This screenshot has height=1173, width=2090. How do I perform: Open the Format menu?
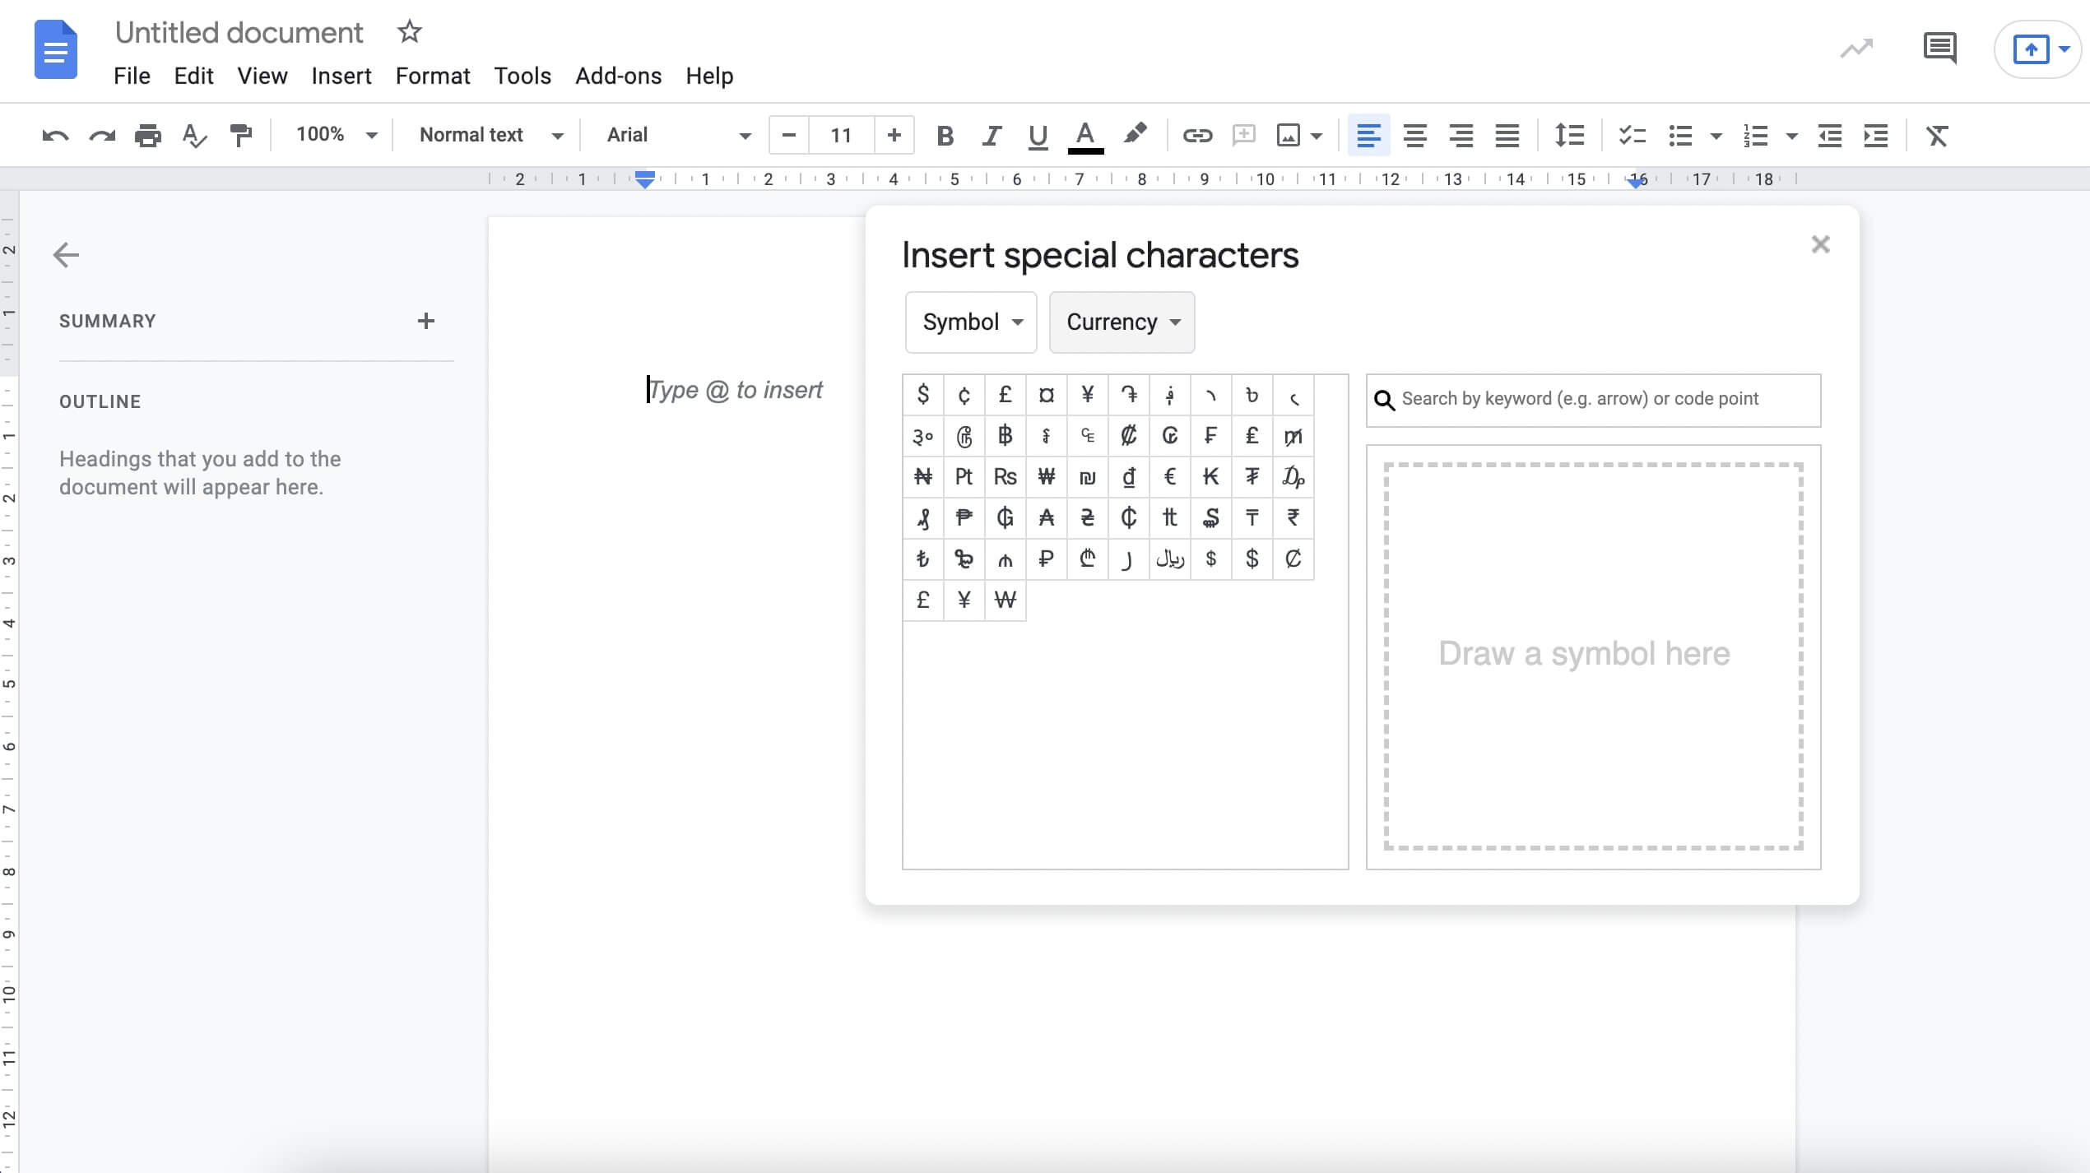pyautogui.click(x=433, y=76)
